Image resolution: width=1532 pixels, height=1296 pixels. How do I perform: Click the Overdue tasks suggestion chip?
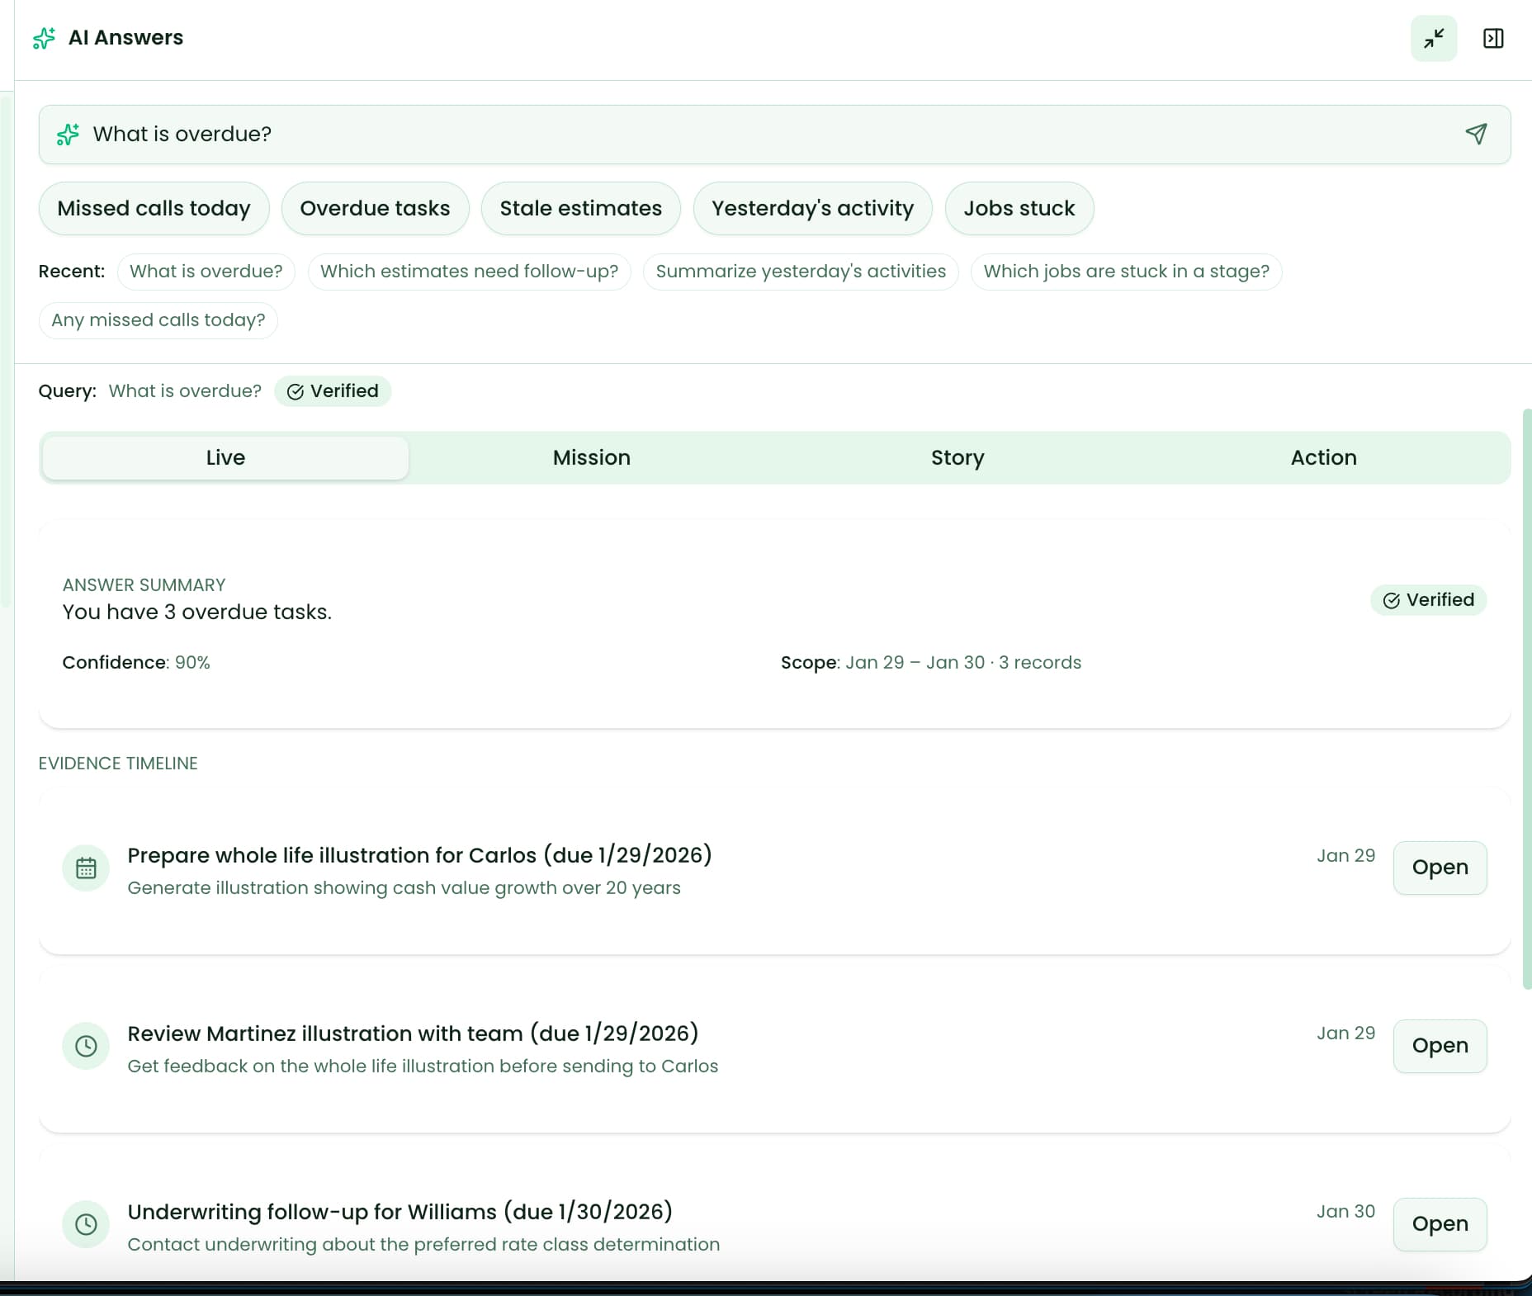tap(375, 208)
